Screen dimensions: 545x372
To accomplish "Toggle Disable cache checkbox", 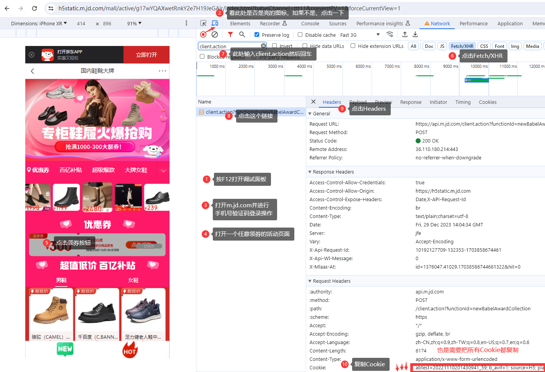I will click(x=300, y=34).
